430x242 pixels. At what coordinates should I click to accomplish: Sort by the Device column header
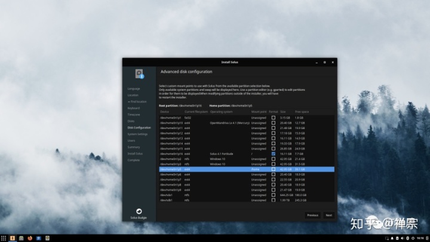165,112
